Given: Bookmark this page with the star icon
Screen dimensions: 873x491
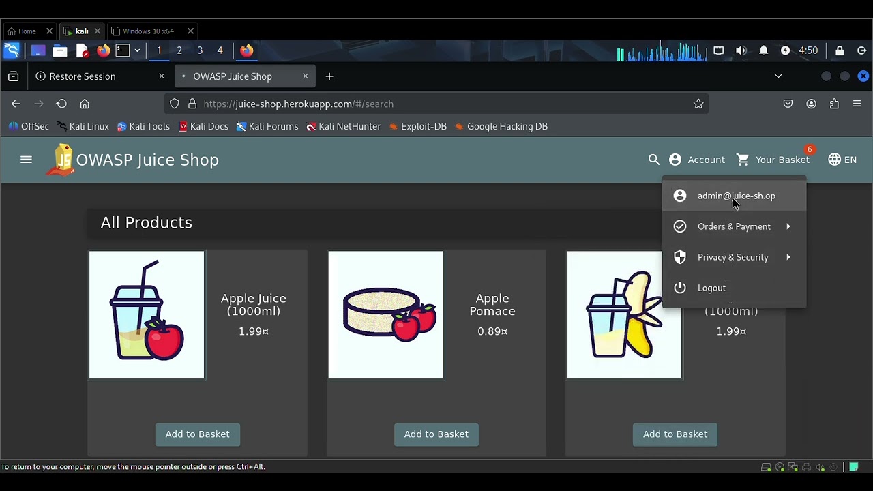Looking at the screenshot, I should click(x=698, y=104).
